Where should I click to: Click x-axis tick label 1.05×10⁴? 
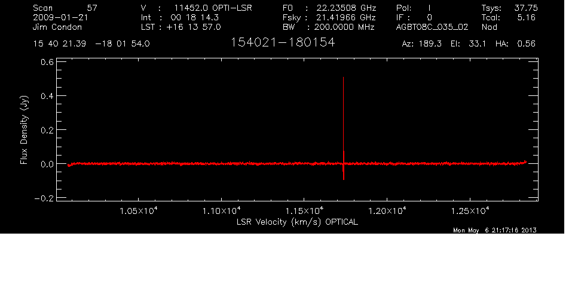click(x=139, y=211)
